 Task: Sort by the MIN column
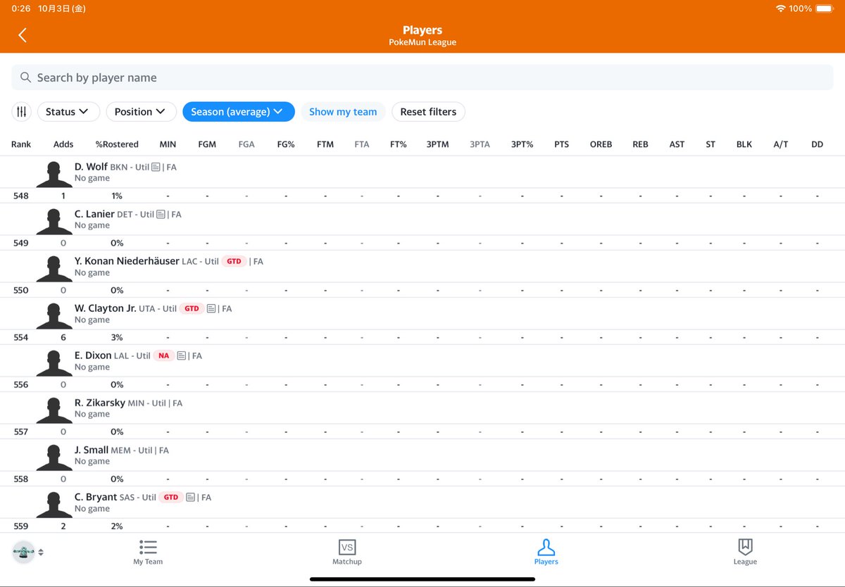click(x=168, y=144)
